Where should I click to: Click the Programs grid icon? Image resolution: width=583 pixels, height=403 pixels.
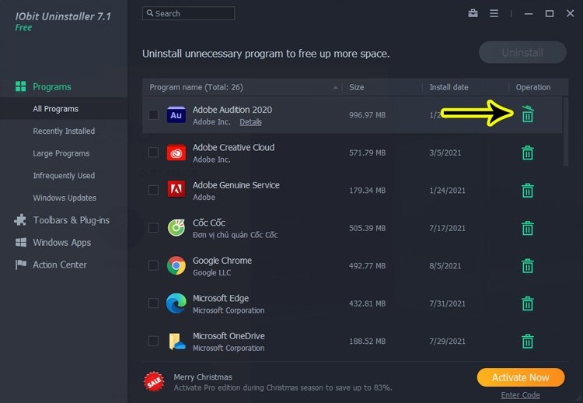[21, 86]
